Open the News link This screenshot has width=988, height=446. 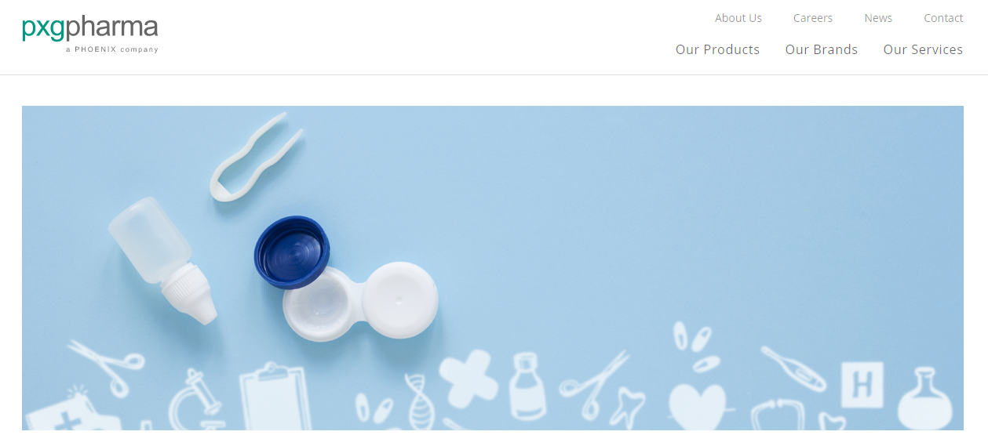point(878,18)
